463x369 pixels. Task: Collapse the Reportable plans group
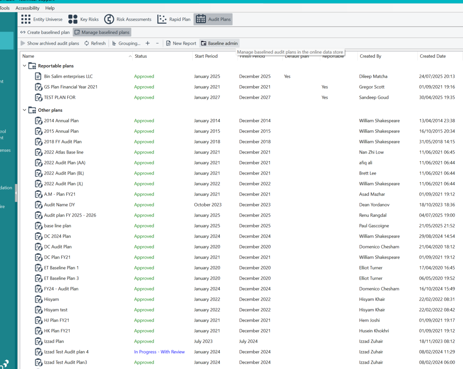click(24, 66)
